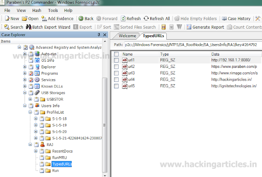Click the Case Explorer vertical scrollbar

point(105,125)
